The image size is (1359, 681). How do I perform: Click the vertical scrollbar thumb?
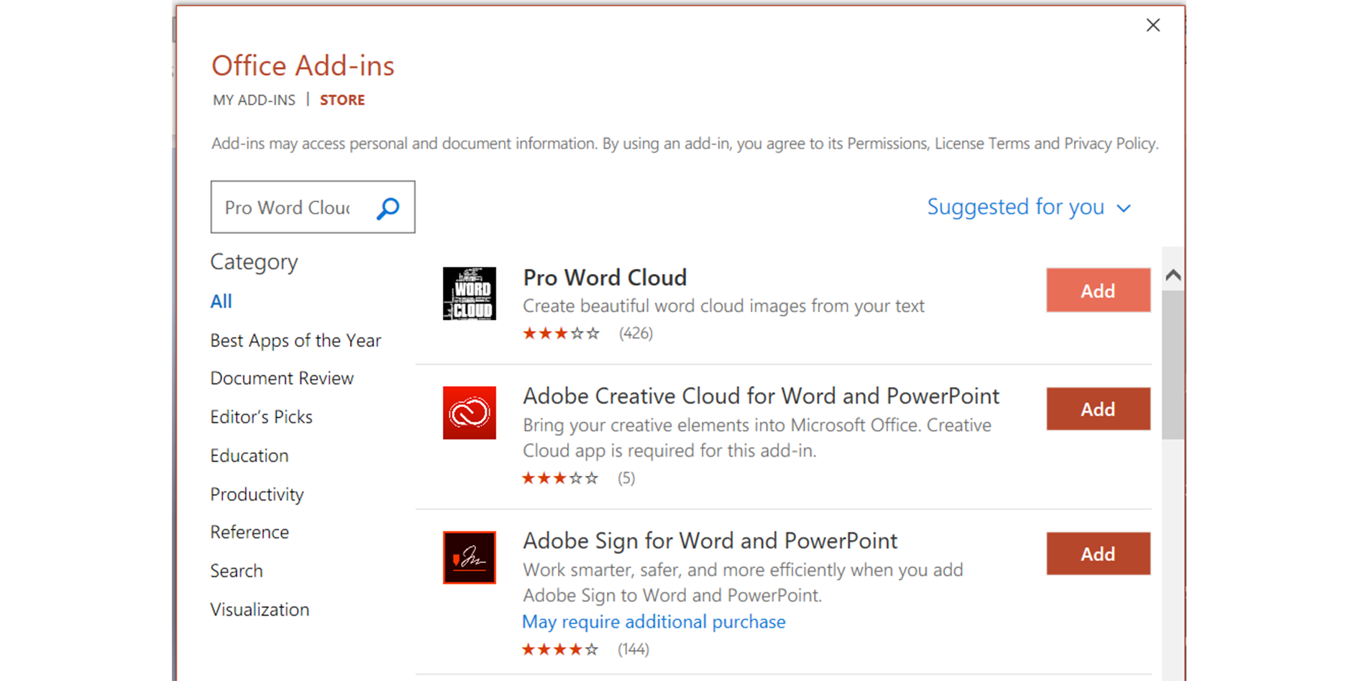point(1173,365)
